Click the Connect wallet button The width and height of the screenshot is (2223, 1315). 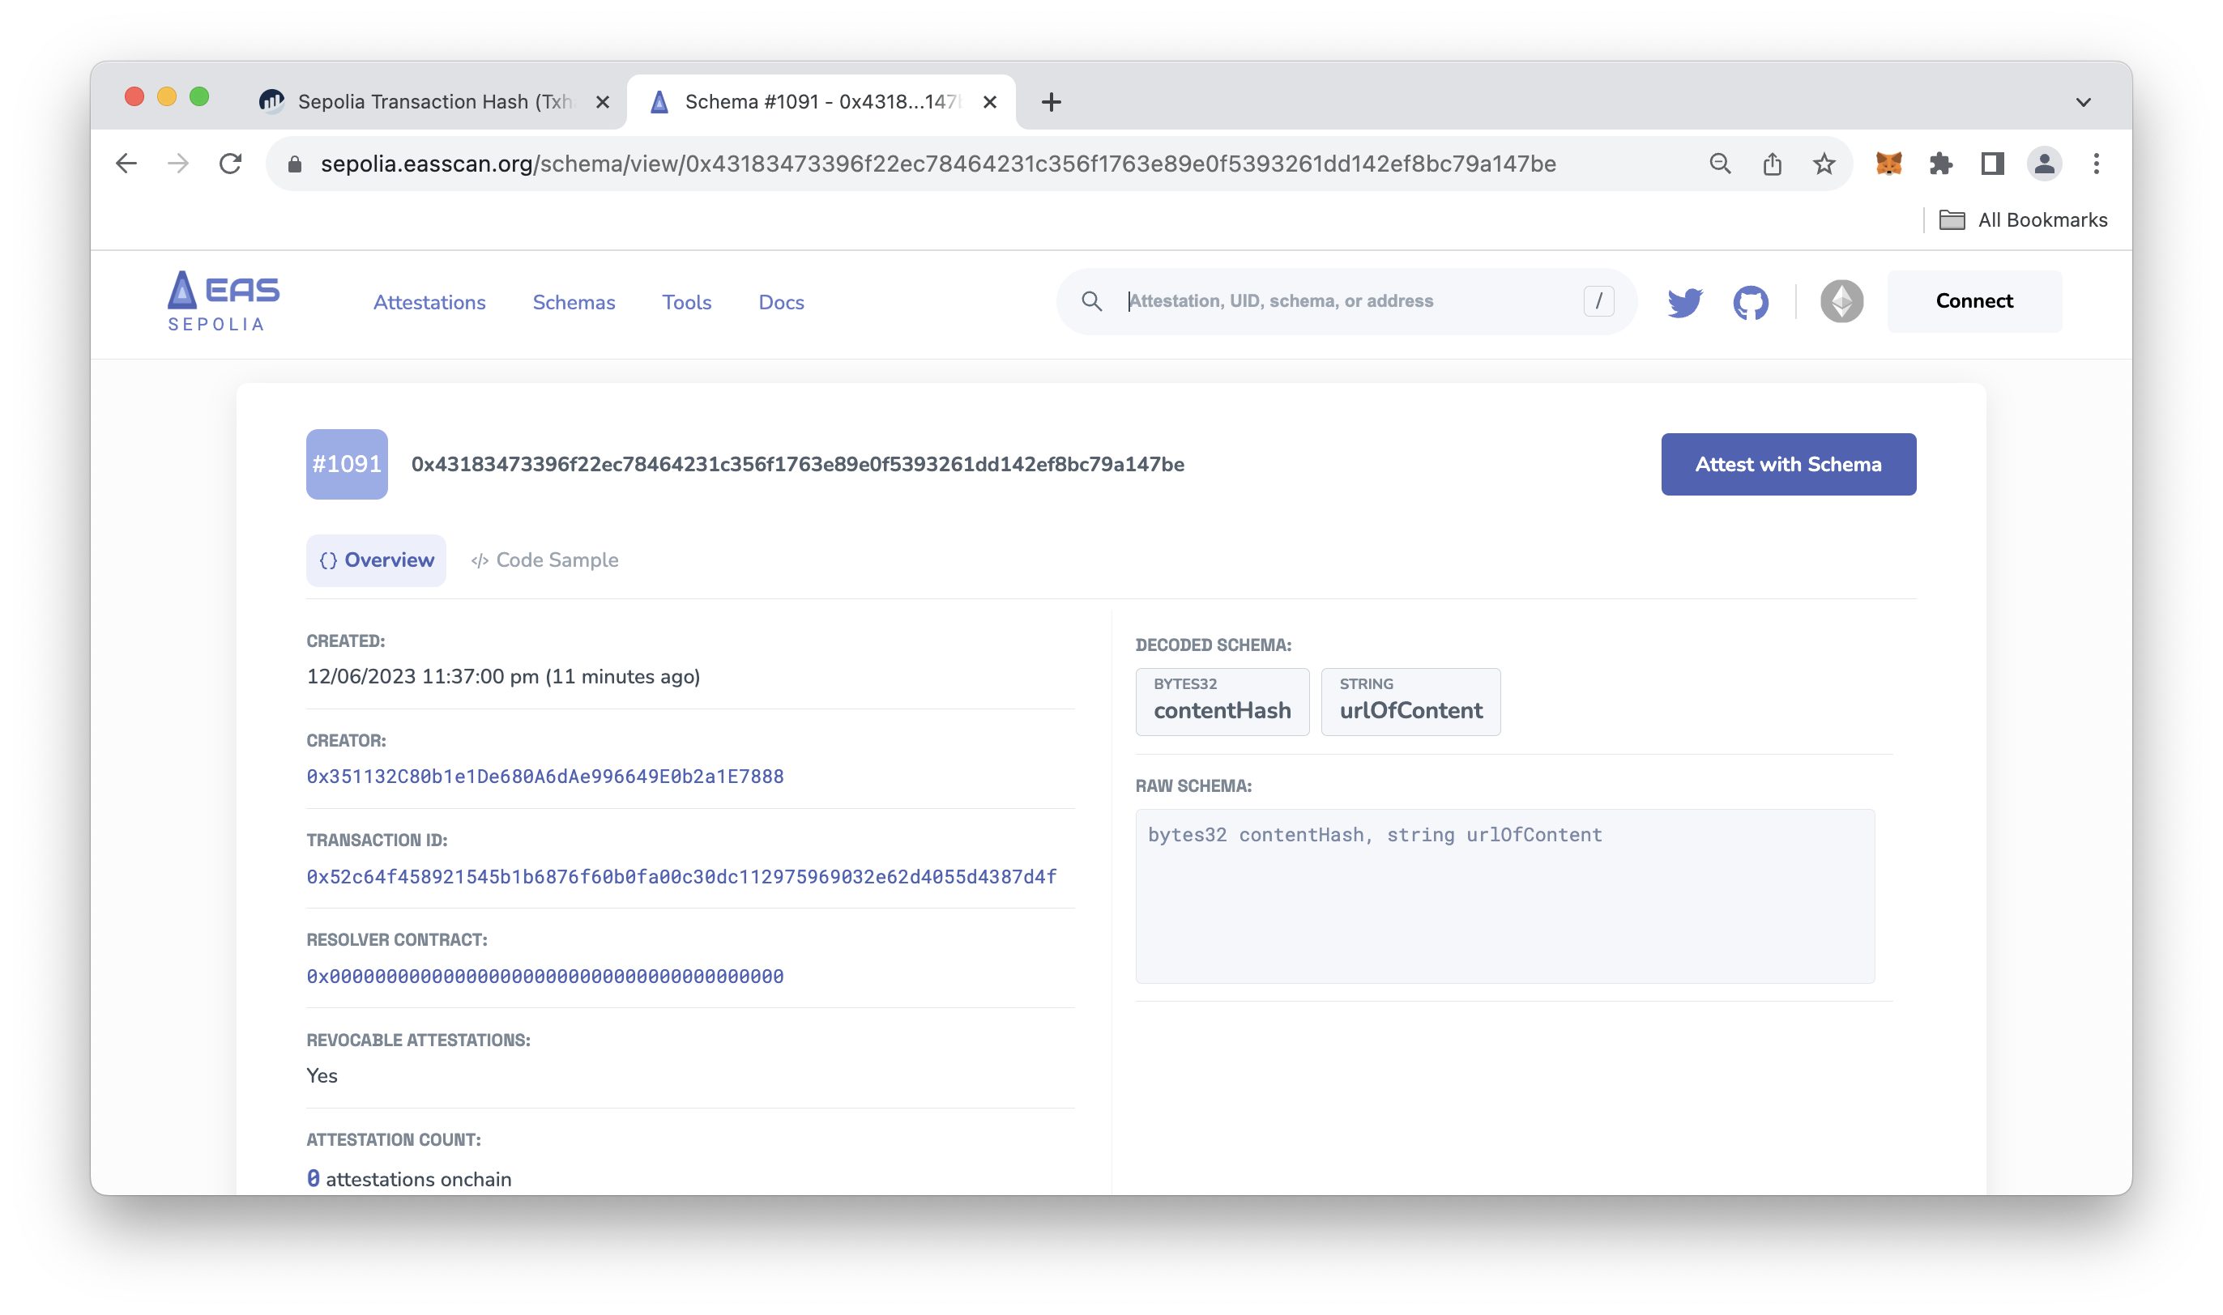coord(1974,301)
